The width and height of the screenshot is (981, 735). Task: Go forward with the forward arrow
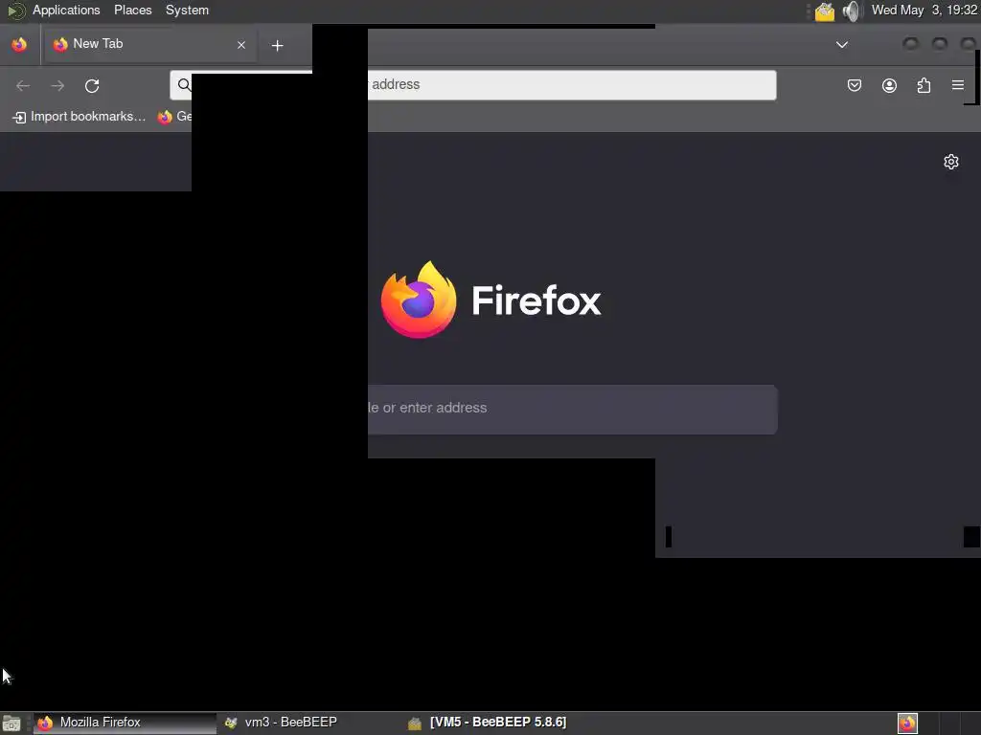pos(57,85)
